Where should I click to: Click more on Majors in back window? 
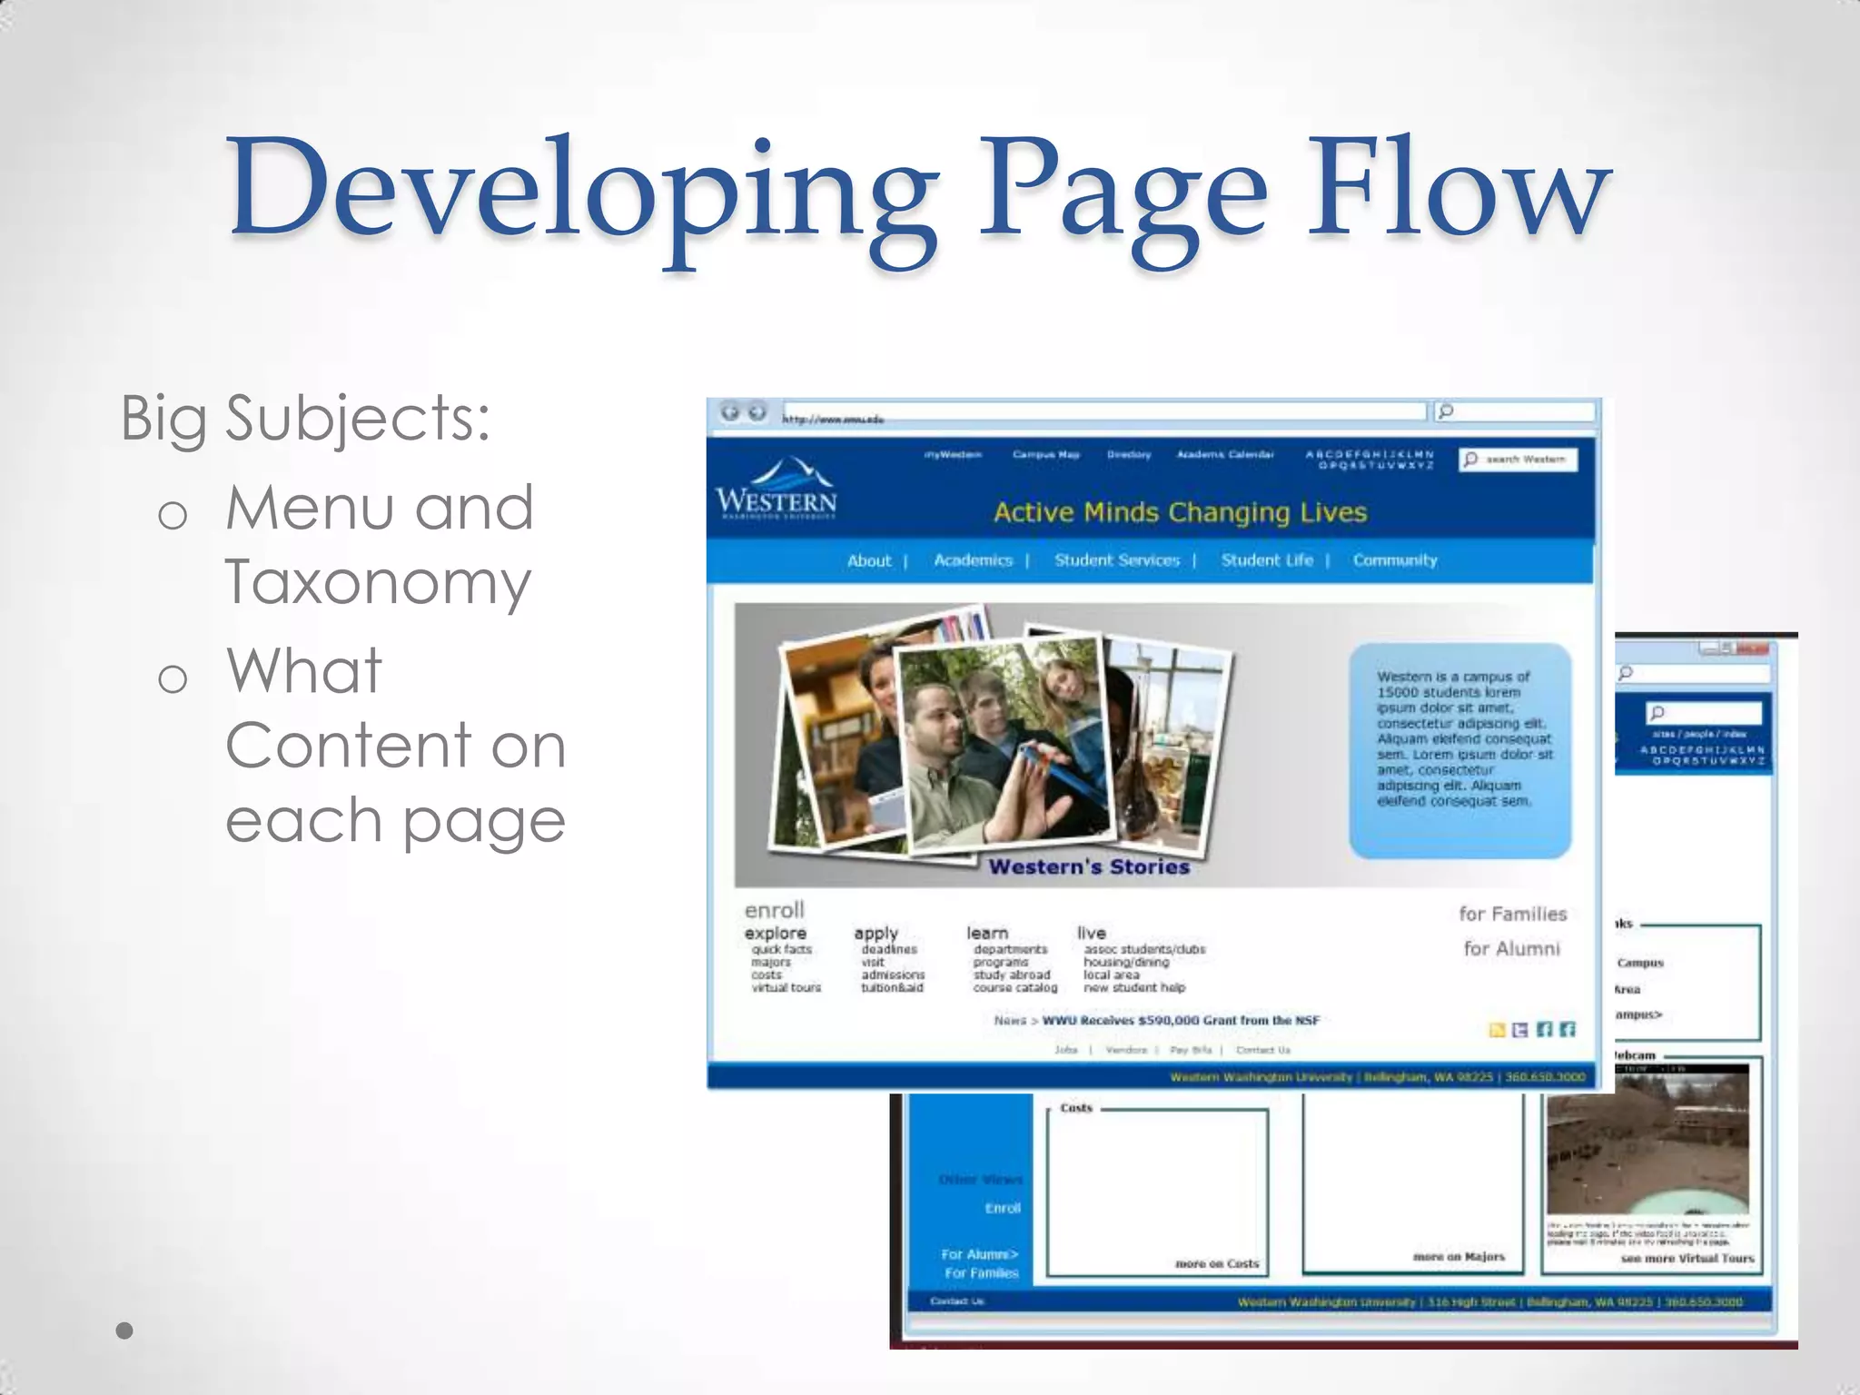point(1459,1257)
